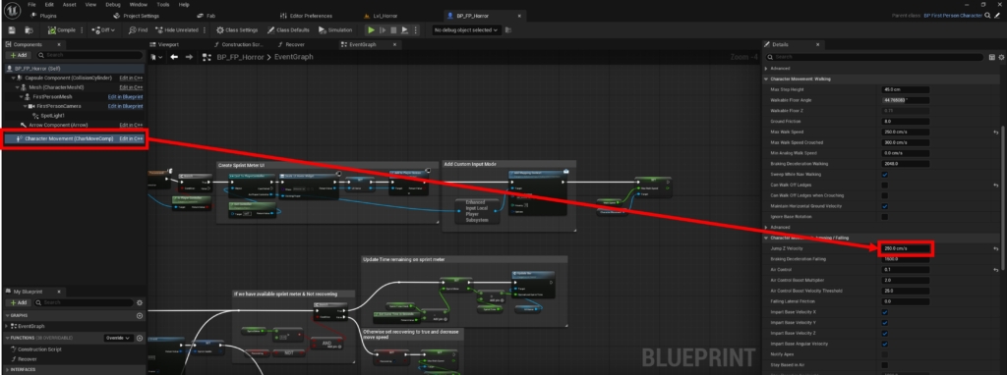Toggle Can Walk Off Ledges checkbox
The width and height of the screenshot is (1007, 375).
(x=884, y=186)
